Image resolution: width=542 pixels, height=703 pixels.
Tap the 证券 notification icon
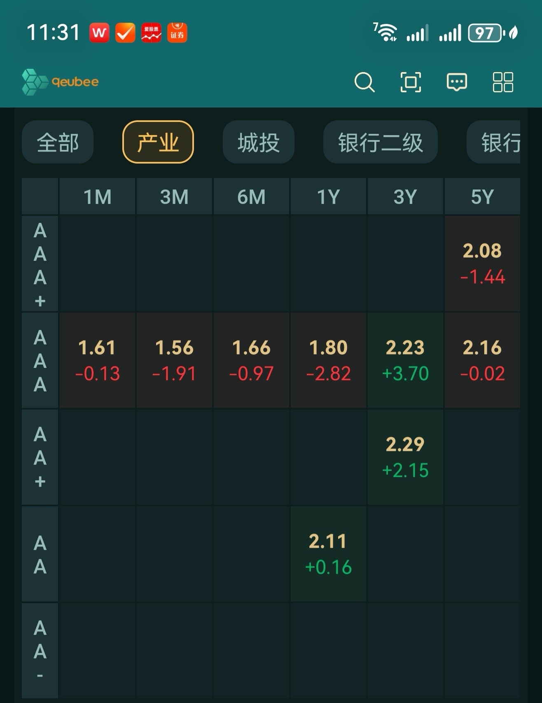(x=177, y=33)
